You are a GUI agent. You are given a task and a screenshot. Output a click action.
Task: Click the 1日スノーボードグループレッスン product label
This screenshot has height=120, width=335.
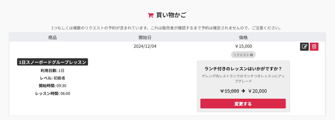53,62
